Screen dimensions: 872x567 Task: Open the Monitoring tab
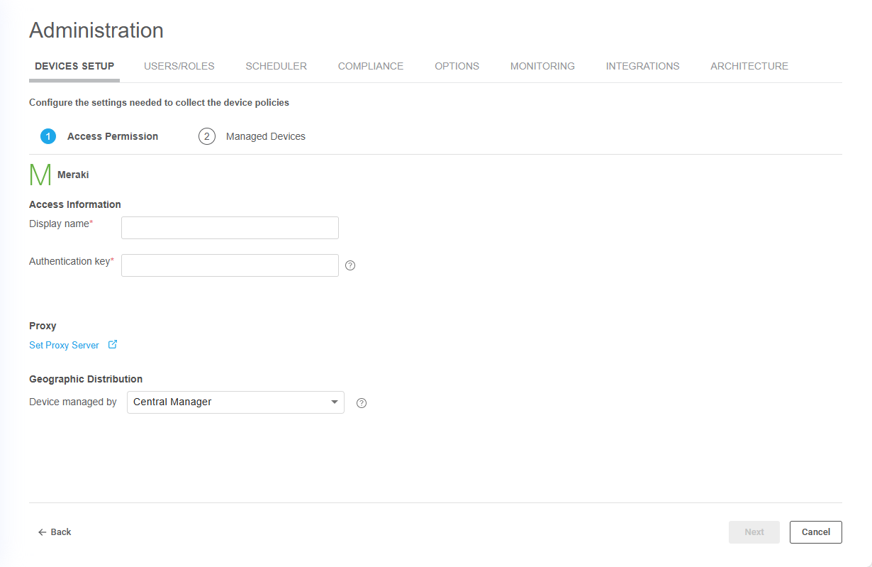click(542, 66)
